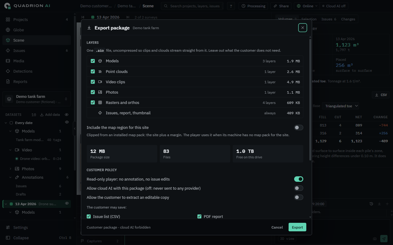The height and width of the screenshot is (245, 393).
Task: Uncheck the Video clips layer checkbox
Action: click(93, 82)
